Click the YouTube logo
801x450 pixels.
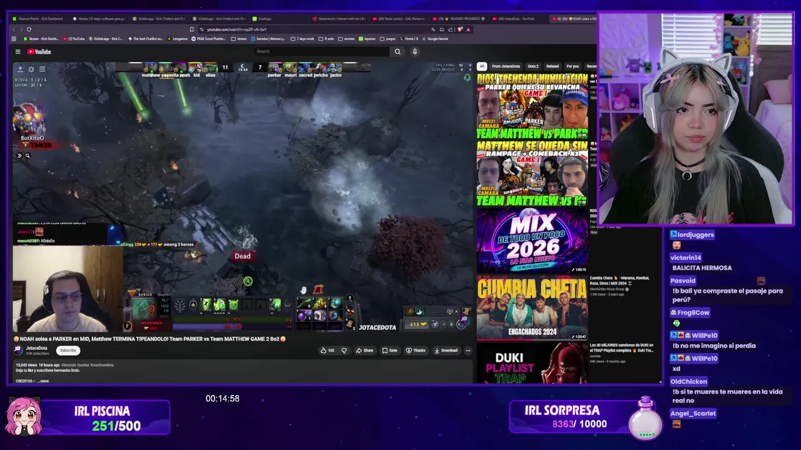coord(39,52)
